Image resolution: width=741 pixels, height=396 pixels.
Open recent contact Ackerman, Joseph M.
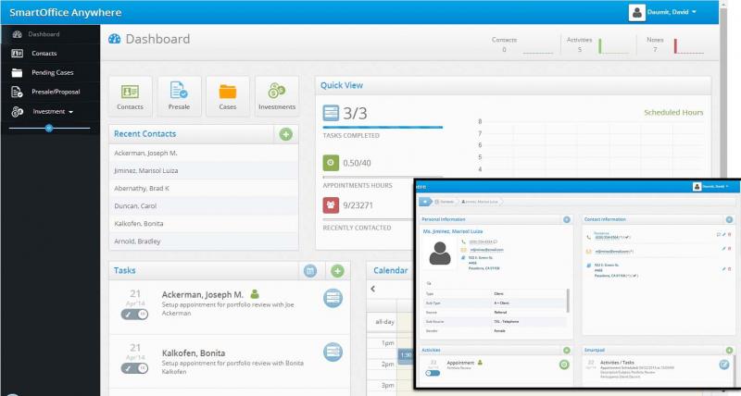(x=204, y=154)
